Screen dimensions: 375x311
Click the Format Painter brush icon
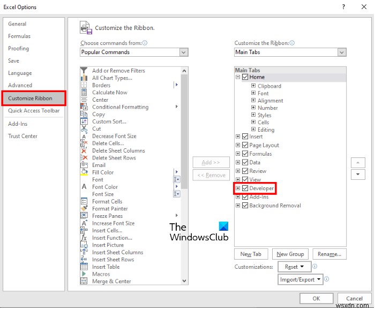84,208
